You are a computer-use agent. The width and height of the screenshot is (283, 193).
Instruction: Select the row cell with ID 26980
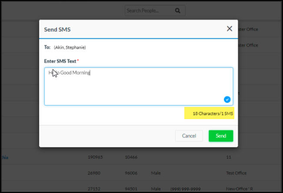point(95,173)
